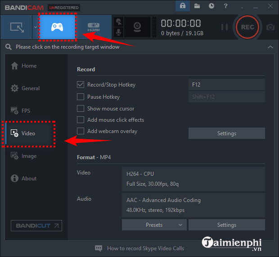Click H264 - CPU video format info
Viewport: 279px width, 257px height.
pos(193,179)
